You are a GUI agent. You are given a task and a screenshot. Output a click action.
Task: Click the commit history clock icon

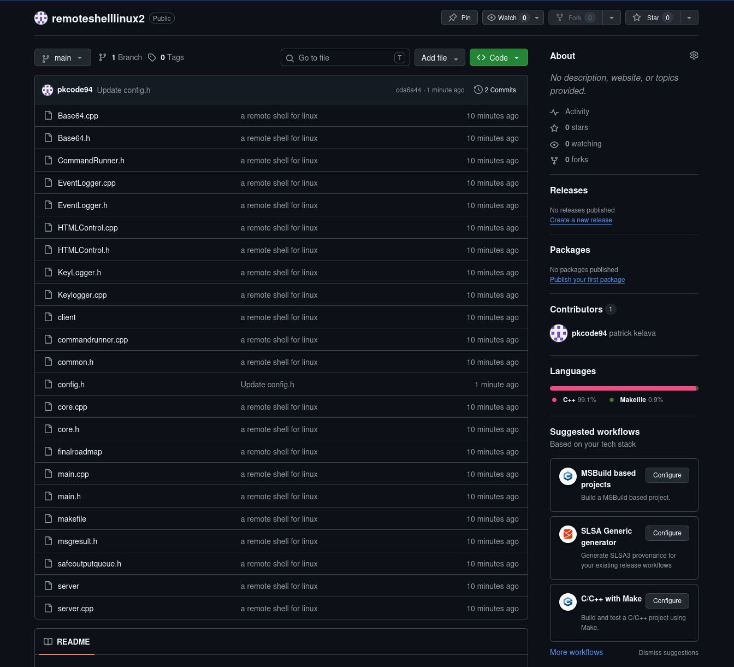[478, 90]
